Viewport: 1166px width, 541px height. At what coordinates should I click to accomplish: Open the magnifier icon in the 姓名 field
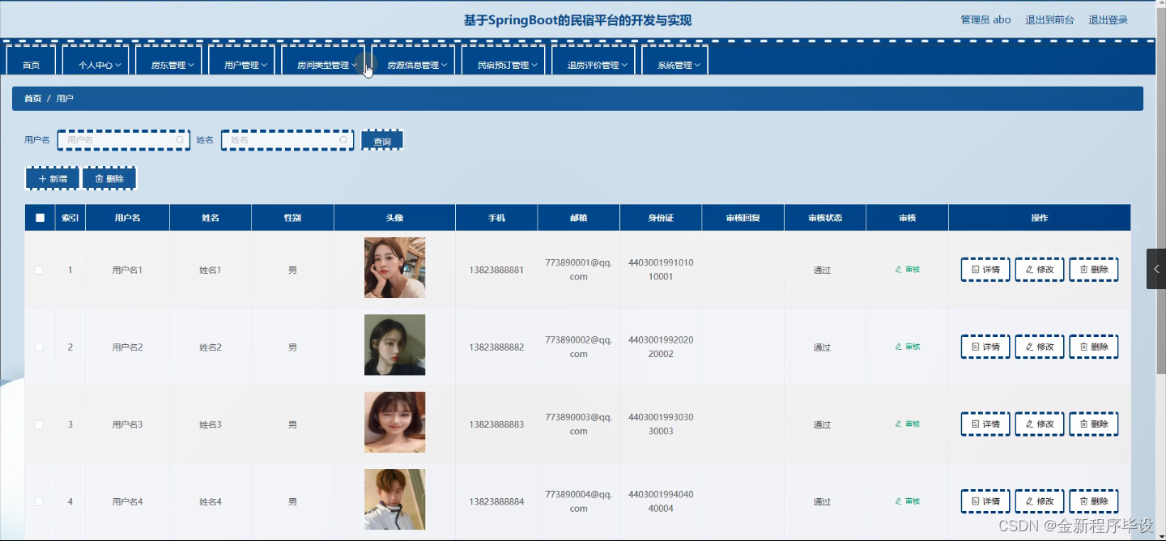point(343,140)
